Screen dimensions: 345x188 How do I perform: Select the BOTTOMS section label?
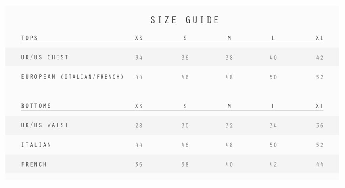pyautogui.click(x=36, y=106)
